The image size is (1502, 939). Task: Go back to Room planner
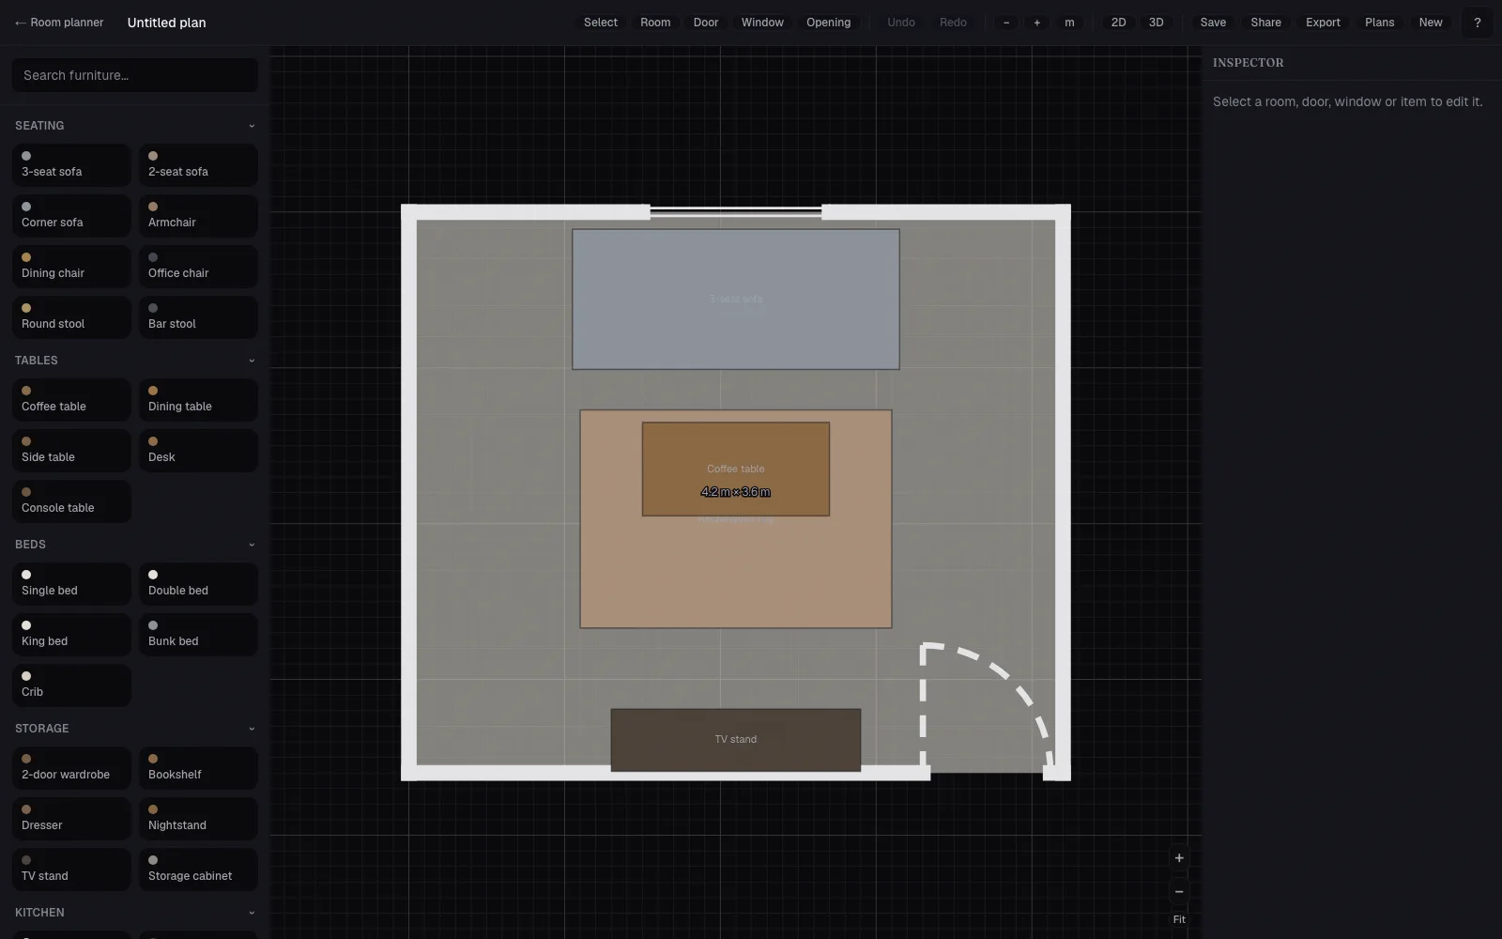pyautogui.click(x=59, y=23)
